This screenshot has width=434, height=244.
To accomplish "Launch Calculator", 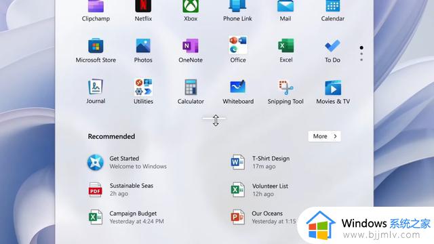I will coord(191,91).
